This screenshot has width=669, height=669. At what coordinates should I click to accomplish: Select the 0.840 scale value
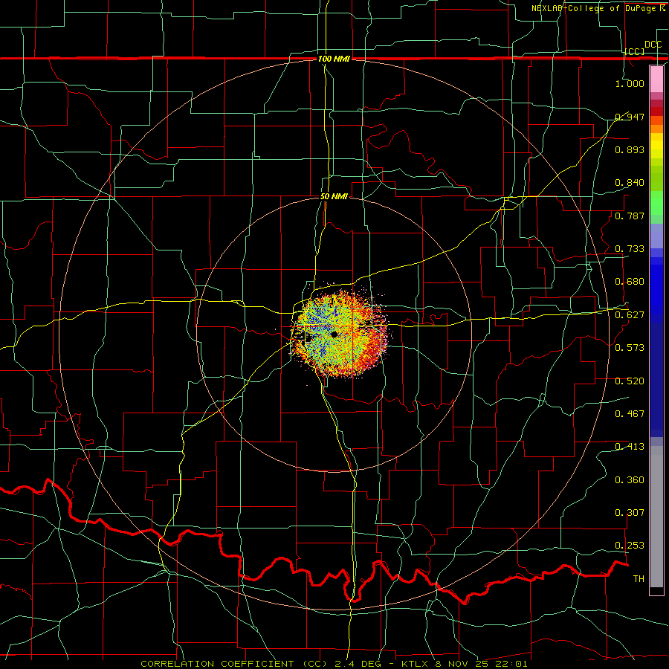630,183
